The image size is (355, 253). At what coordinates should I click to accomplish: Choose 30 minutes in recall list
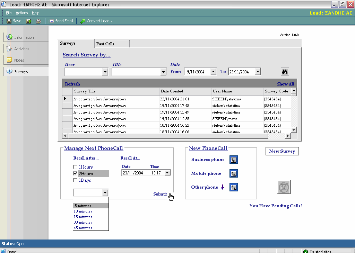pyautogui.click(x=91, y=222)
